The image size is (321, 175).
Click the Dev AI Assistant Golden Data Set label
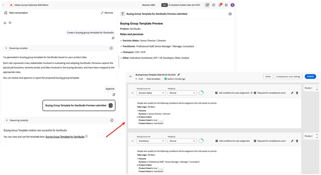(181, 5)
